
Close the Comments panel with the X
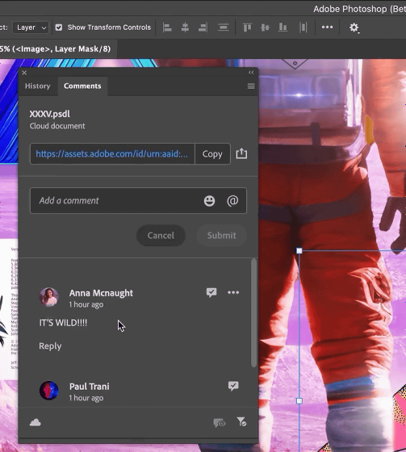(24, 73)
